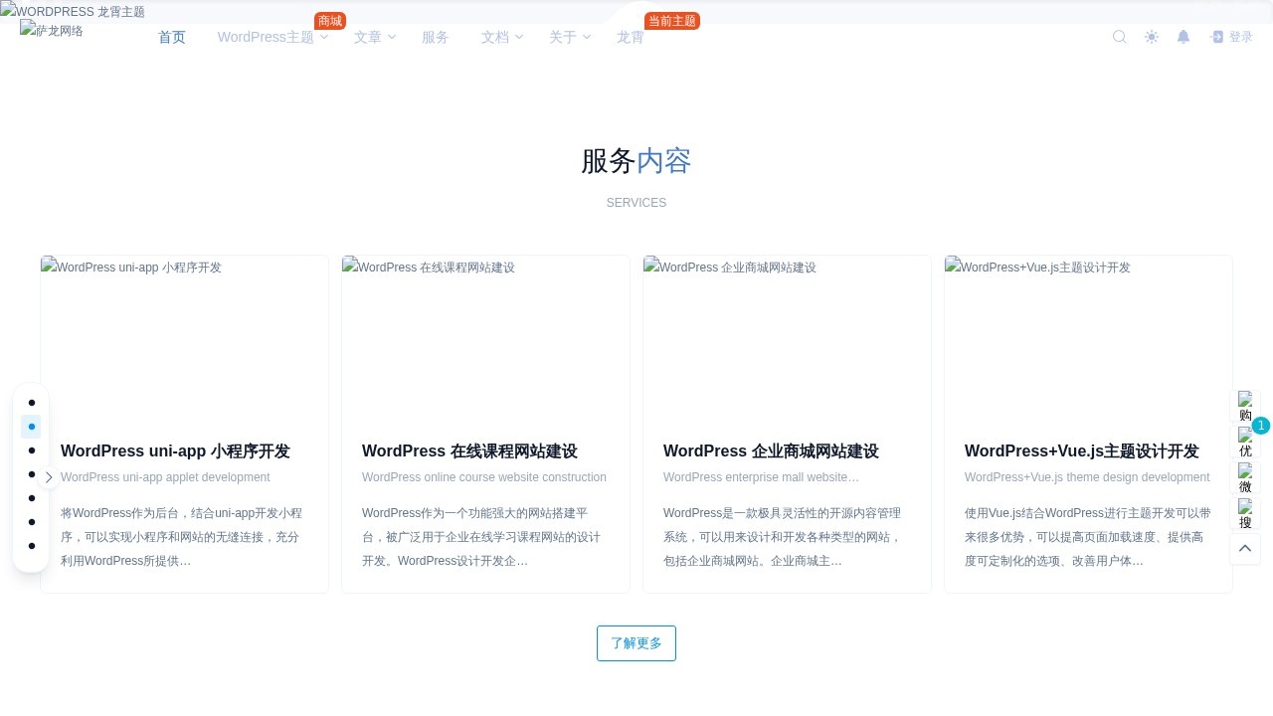Click the notification bell icon
This screenshot has height=716, width=1273.
(x=1182, y=37)
